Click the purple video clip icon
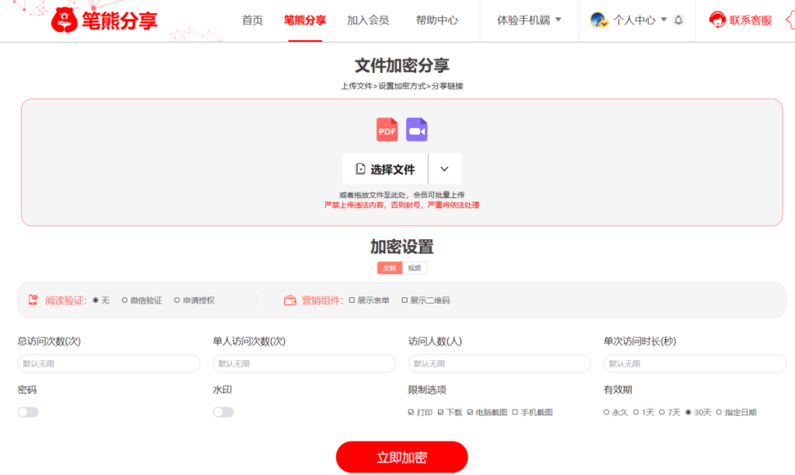The image size is (795, 475). click(416, 129)
